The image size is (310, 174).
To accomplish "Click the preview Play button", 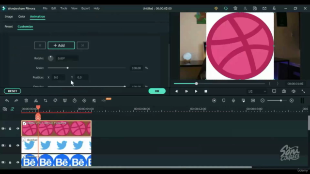I will (x=196, y=91).
